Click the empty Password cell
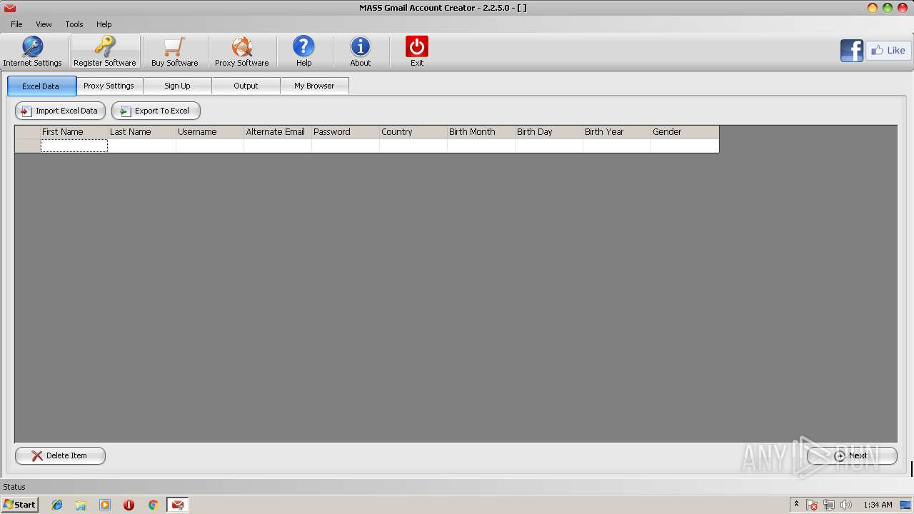Viewport: 914px width, 514px height. 346,146
